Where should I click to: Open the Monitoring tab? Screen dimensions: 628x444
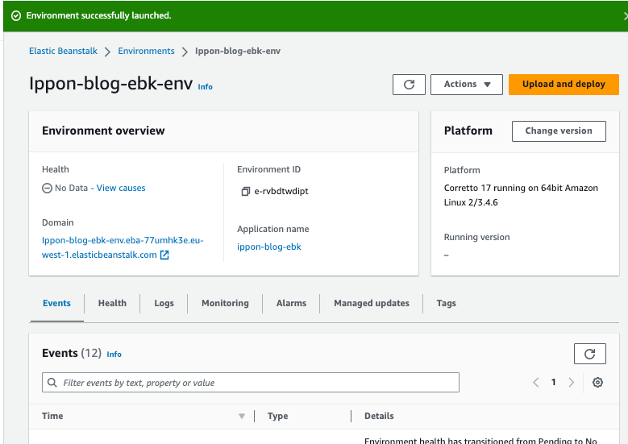225,303
